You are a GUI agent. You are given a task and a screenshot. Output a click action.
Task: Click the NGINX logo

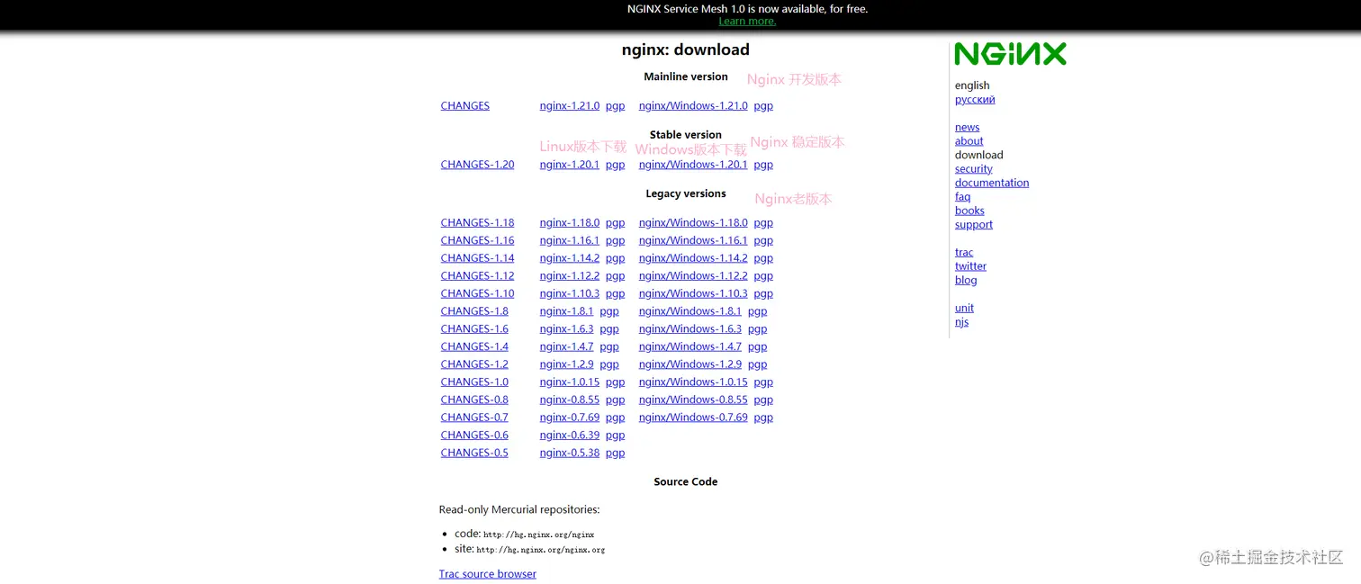coord(1010,53)
